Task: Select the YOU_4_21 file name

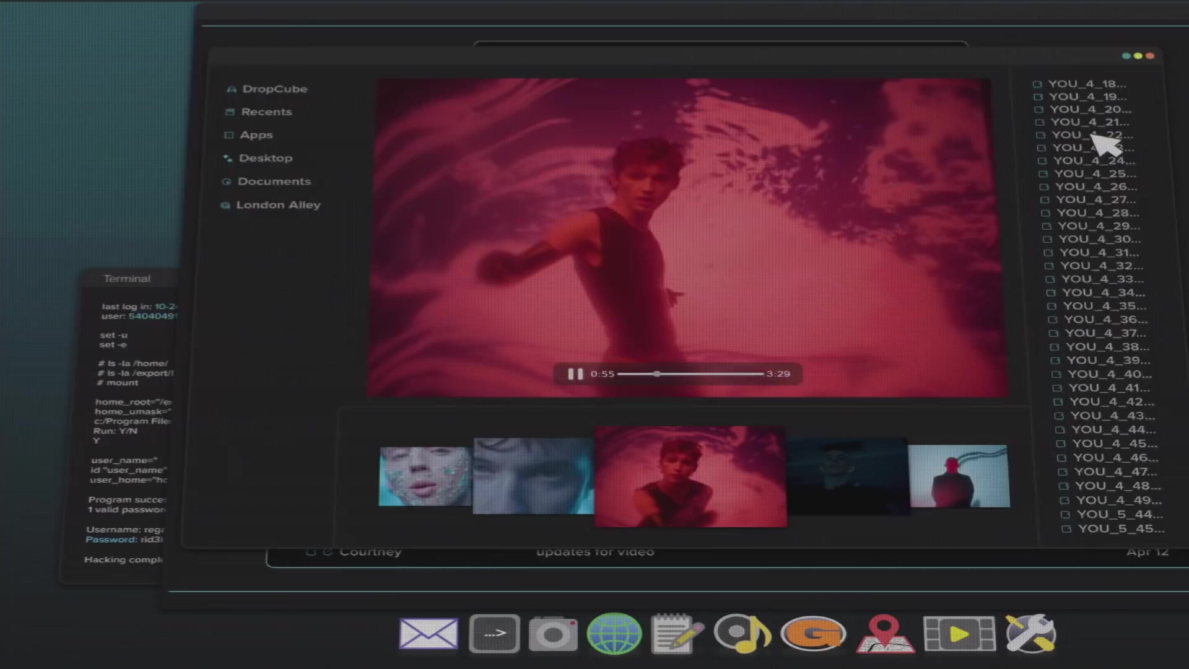Action: coord(1090,122)
